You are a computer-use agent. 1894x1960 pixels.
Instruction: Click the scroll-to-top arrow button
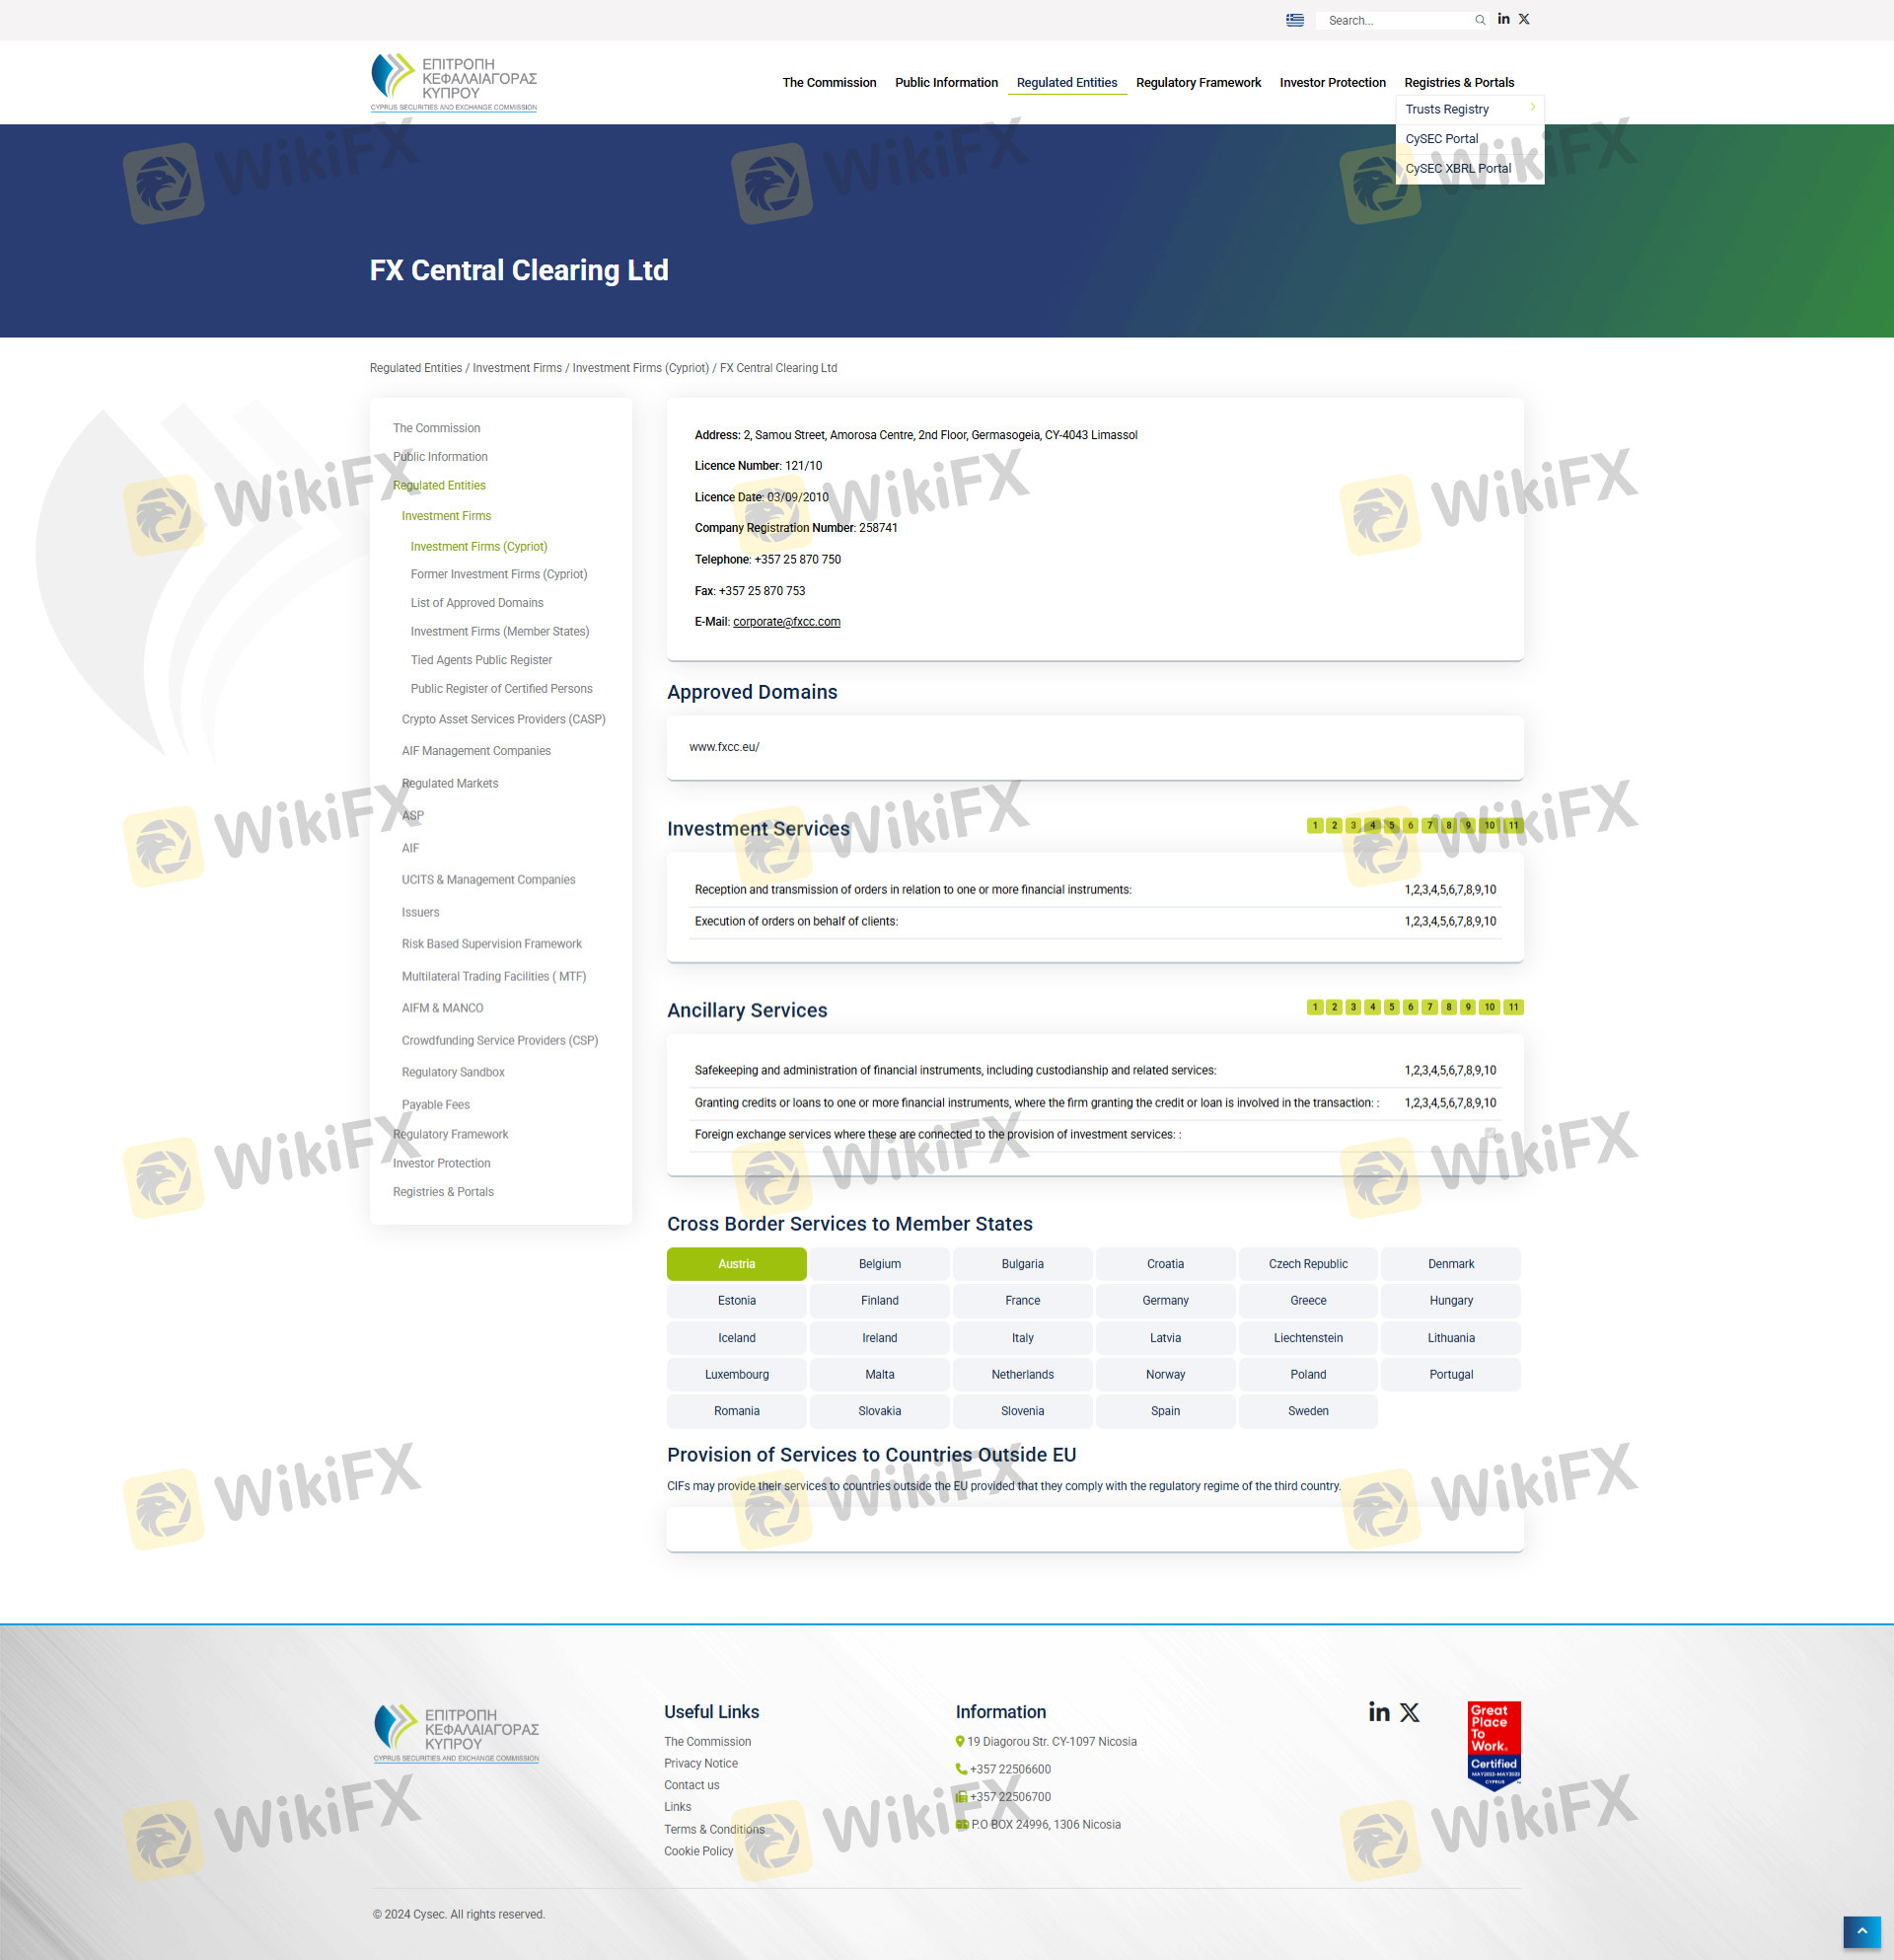coord(1862,1932)
